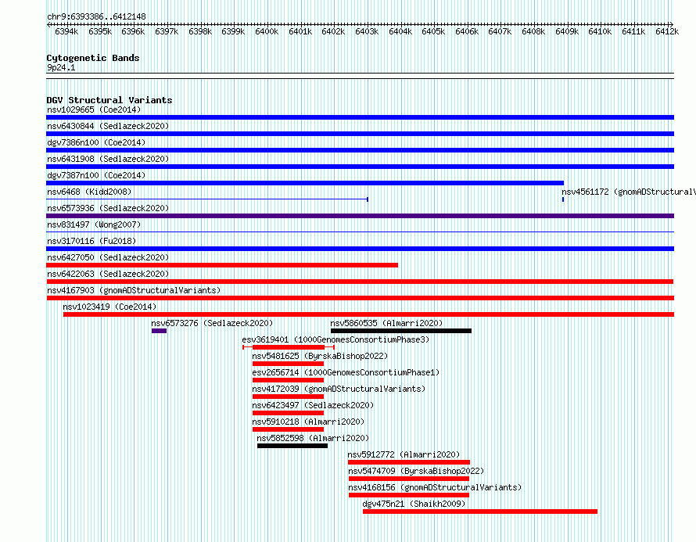Click the 9p24.1 cytogenetic band label
This screenshot has height=542, width=696.
pyautogui.click(x=61, y=67)
